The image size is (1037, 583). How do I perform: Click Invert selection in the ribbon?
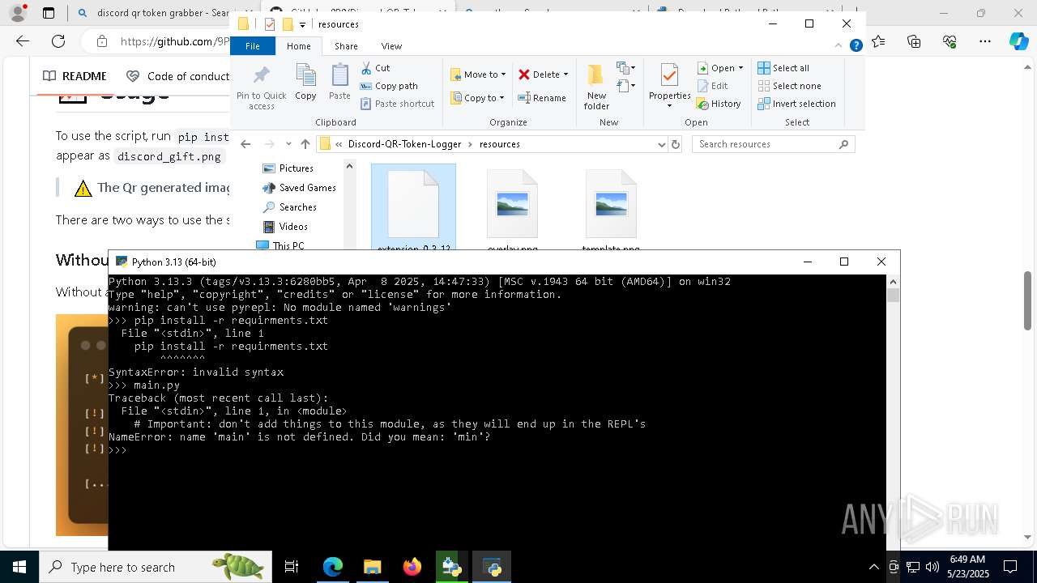tap(796, 104)
